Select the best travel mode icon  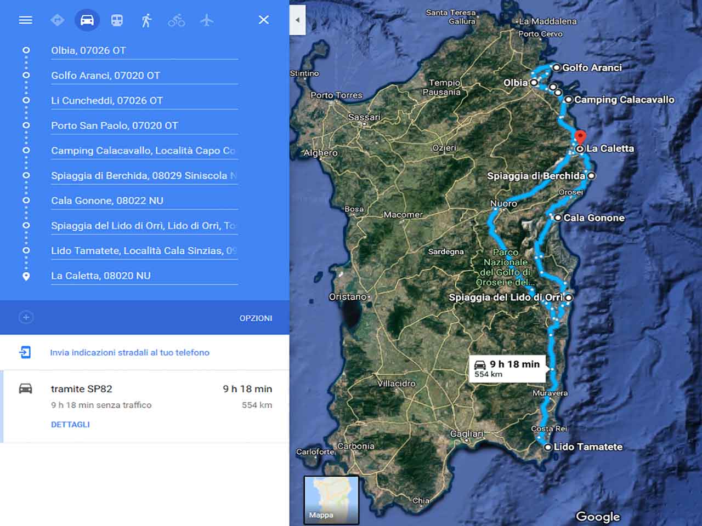click(x=57, y=20)
